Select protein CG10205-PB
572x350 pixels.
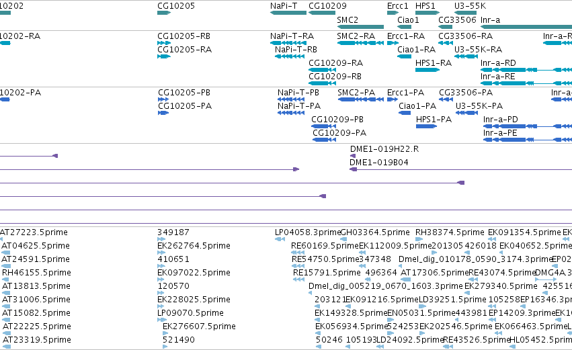(163, 99)
